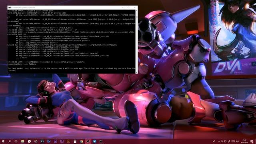Open File Explorer from taskbar
This screenshot has width=256, height=144.
[x=23, y=141]
